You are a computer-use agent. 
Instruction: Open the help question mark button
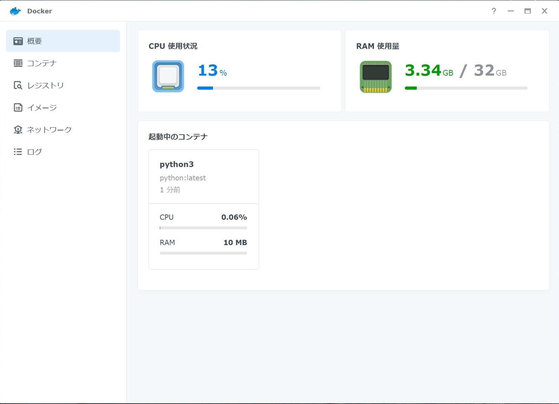(x=494, y=11)
